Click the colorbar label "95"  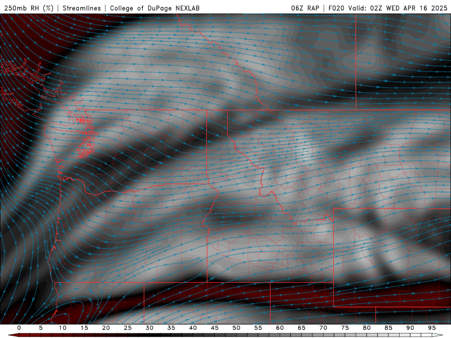point(432,328)
